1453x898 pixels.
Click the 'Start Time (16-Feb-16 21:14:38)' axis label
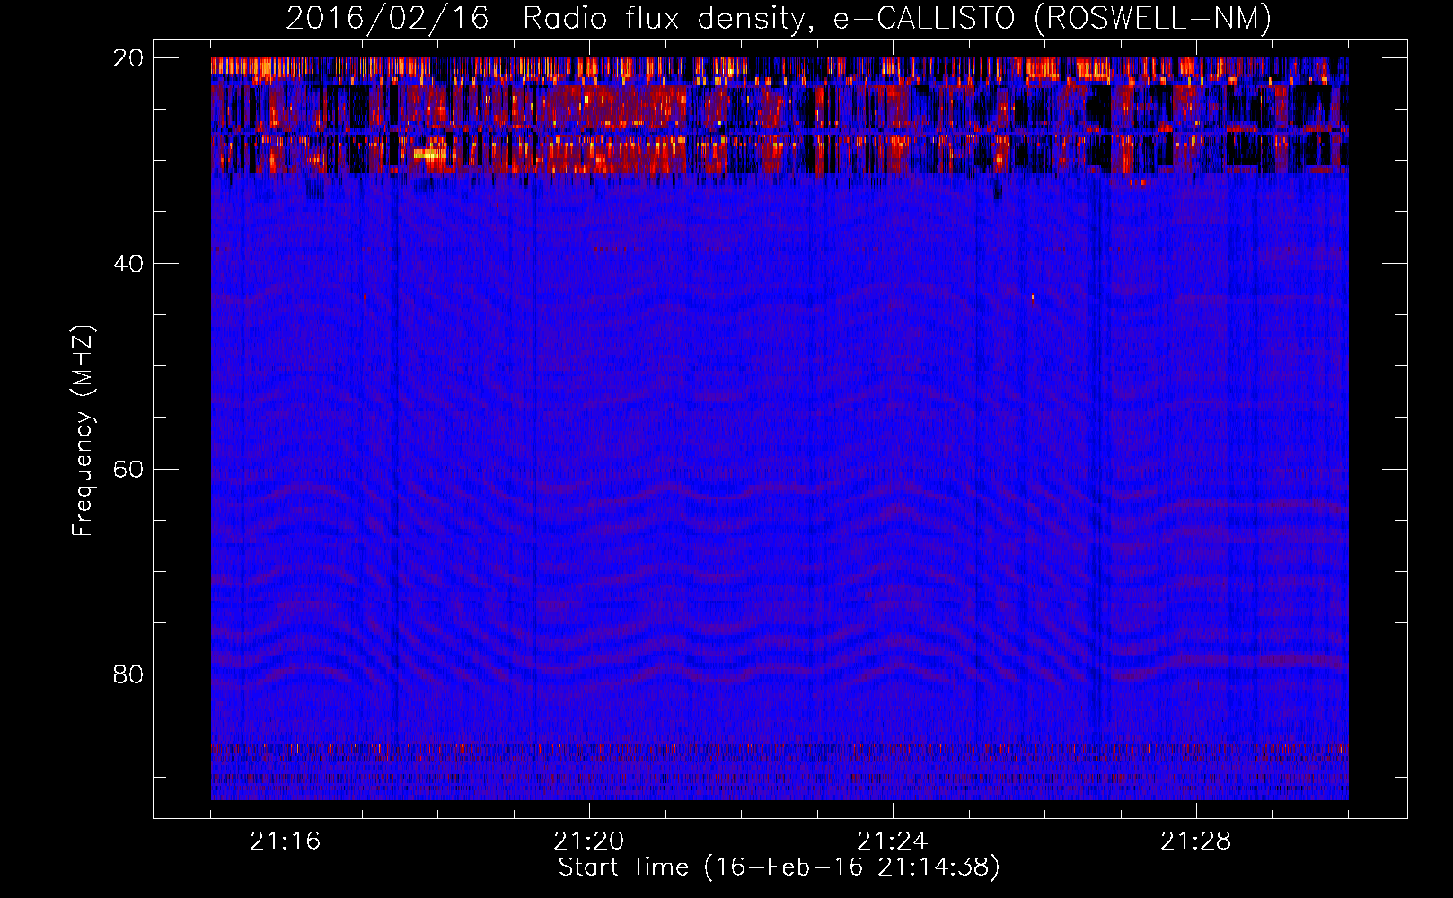pos(779,867)
